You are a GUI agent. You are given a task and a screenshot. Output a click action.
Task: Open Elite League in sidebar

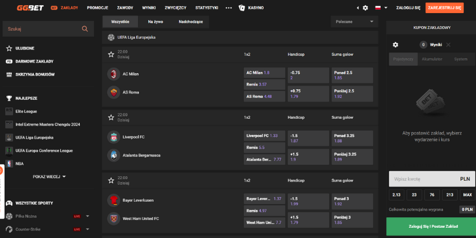coord(26,111)
